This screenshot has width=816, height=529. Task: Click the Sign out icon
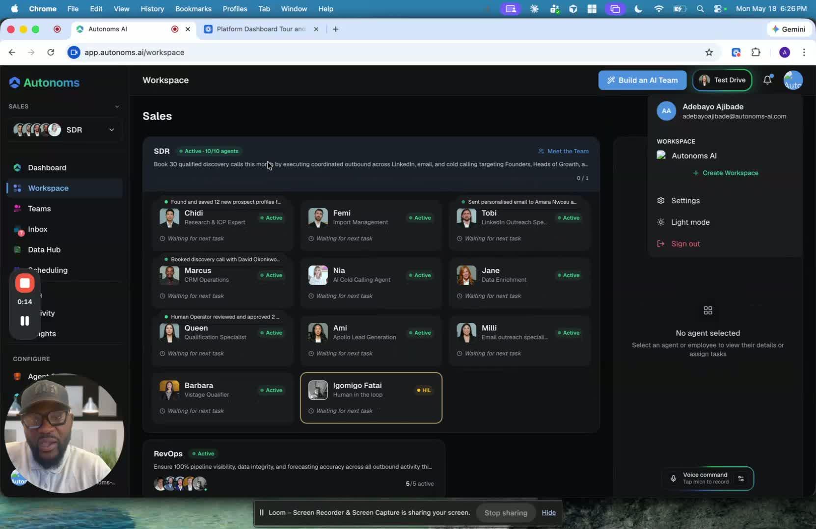[x=661, y=244]
